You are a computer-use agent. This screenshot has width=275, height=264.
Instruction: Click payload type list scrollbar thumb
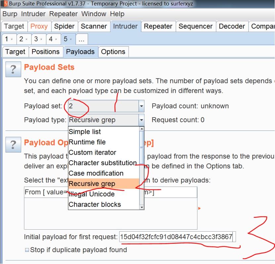tap(142, 147)
